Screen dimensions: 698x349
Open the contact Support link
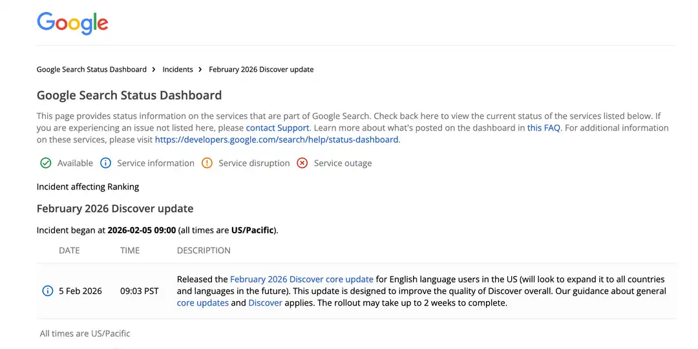[277, 128]
